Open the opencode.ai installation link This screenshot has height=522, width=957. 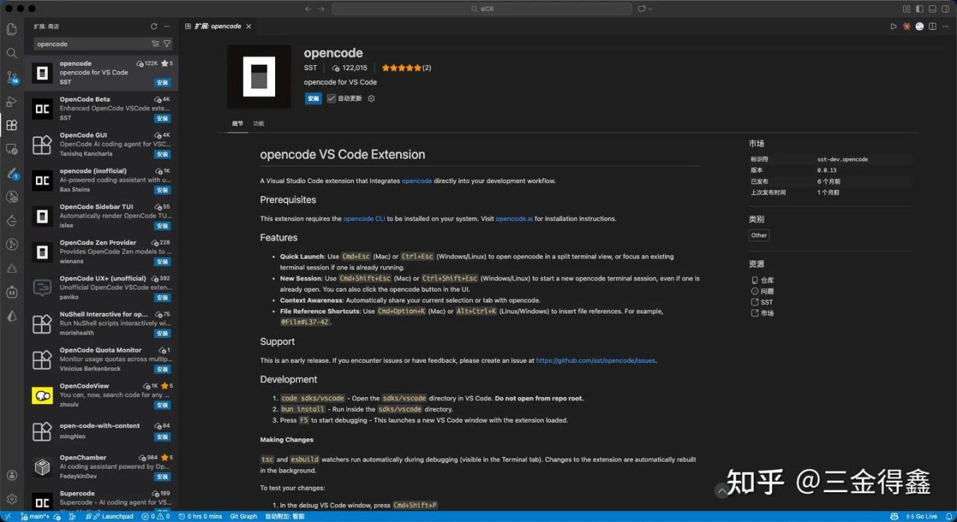(x=514, y=219)
